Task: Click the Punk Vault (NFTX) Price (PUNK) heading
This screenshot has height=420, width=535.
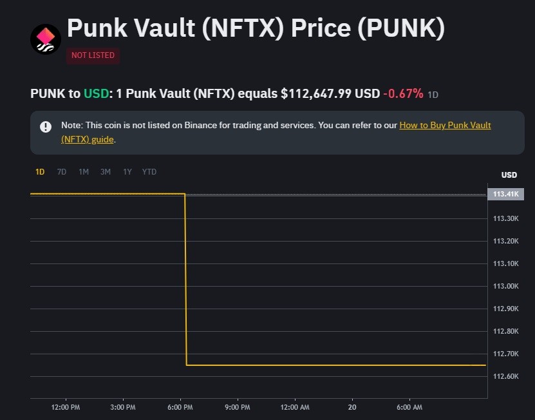Action: (x=256, y=28)
